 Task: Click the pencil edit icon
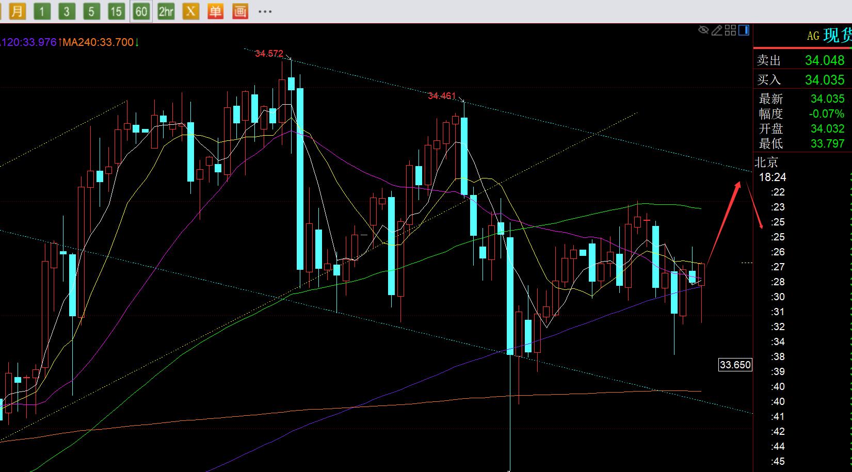pos(717,30)
